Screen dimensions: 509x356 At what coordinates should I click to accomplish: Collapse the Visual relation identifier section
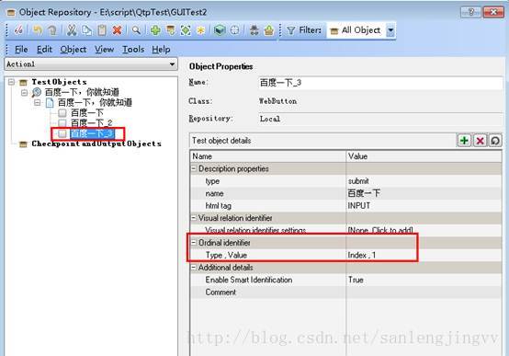(194, 218)
